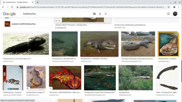Open the browser extensions puzzle icon
This screenshot has width=182, height=102.
click(174, 7)
